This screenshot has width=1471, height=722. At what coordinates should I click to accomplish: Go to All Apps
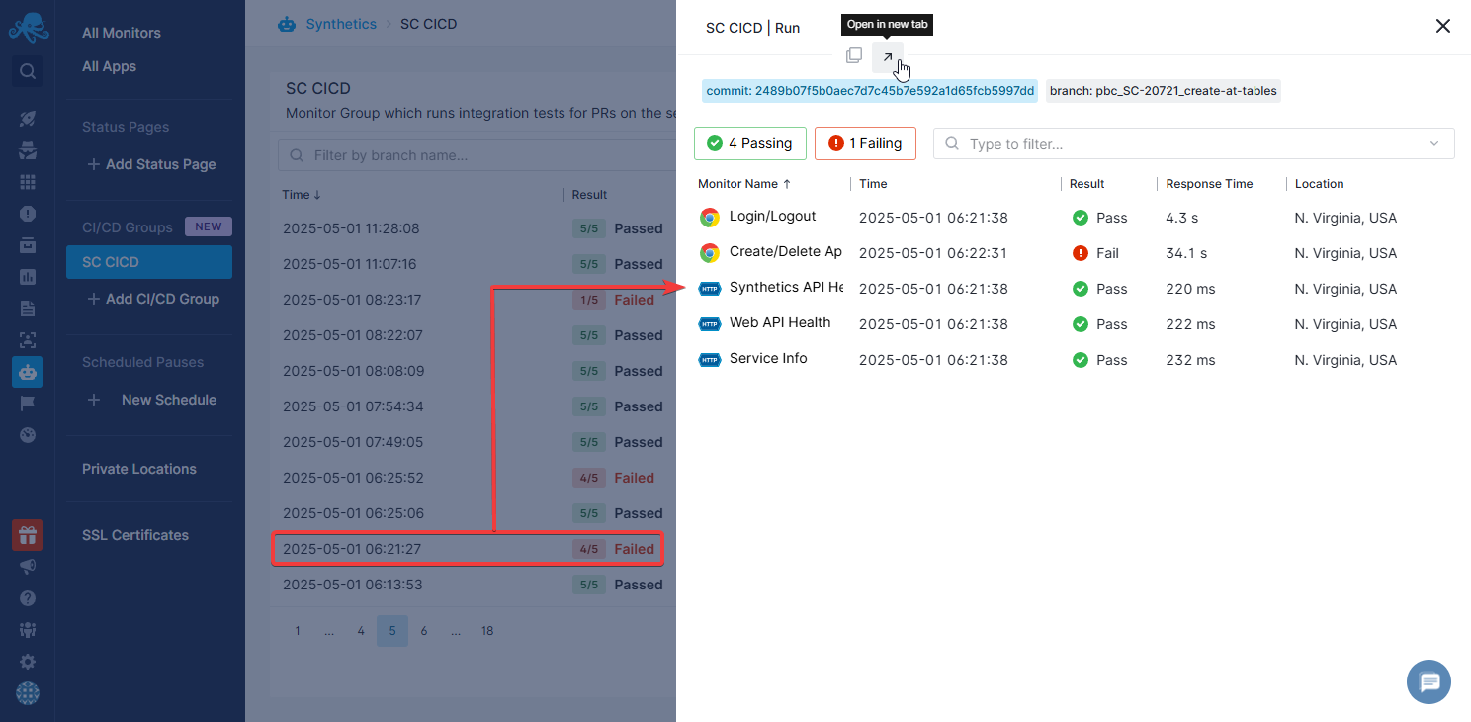pos(109,66)
